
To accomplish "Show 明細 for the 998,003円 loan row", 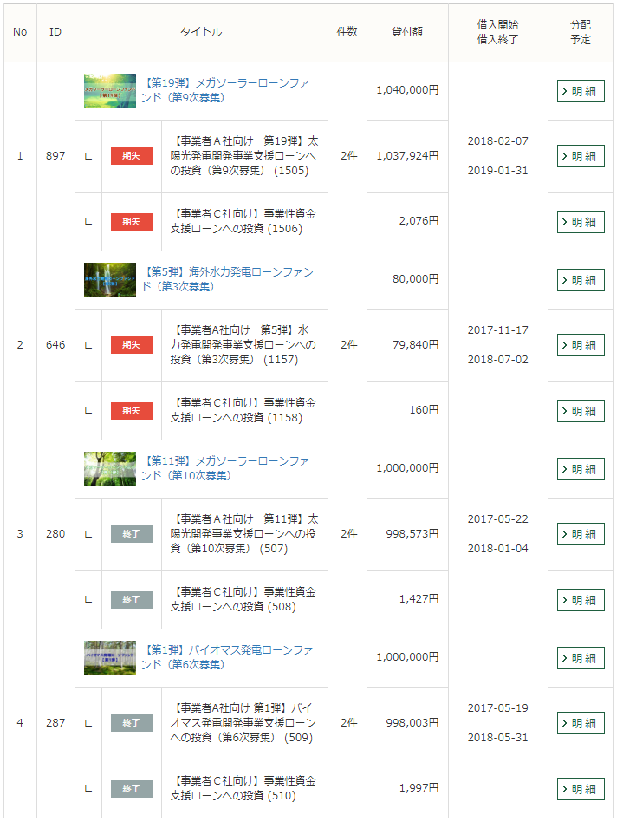I will [581, 723].
